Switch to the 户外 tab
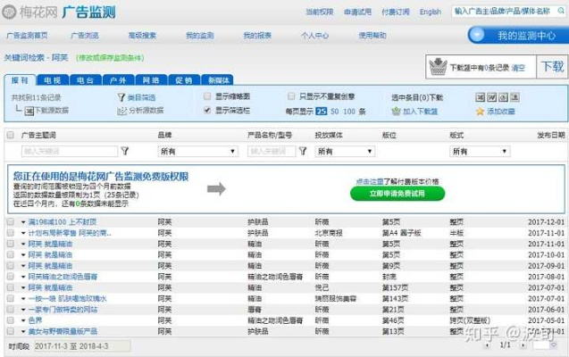 click(118, 80)
